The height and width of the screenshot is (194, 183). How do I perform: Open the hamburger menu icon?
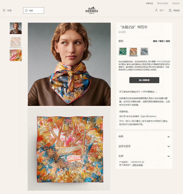coord(4,10)
